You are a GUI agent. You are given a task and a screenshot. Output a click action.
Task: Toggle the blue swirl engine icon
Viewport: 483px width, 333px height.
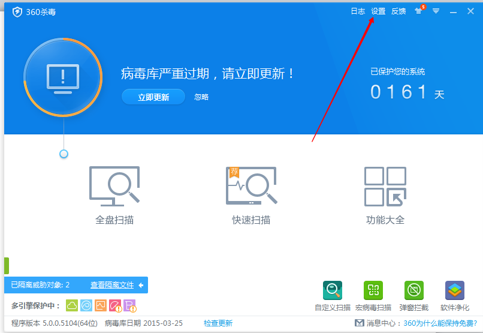86,305
